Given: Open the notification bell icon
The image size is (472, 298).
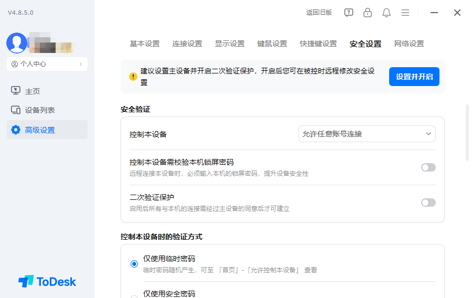Looking at the screenshot, I should click(387, 13).
